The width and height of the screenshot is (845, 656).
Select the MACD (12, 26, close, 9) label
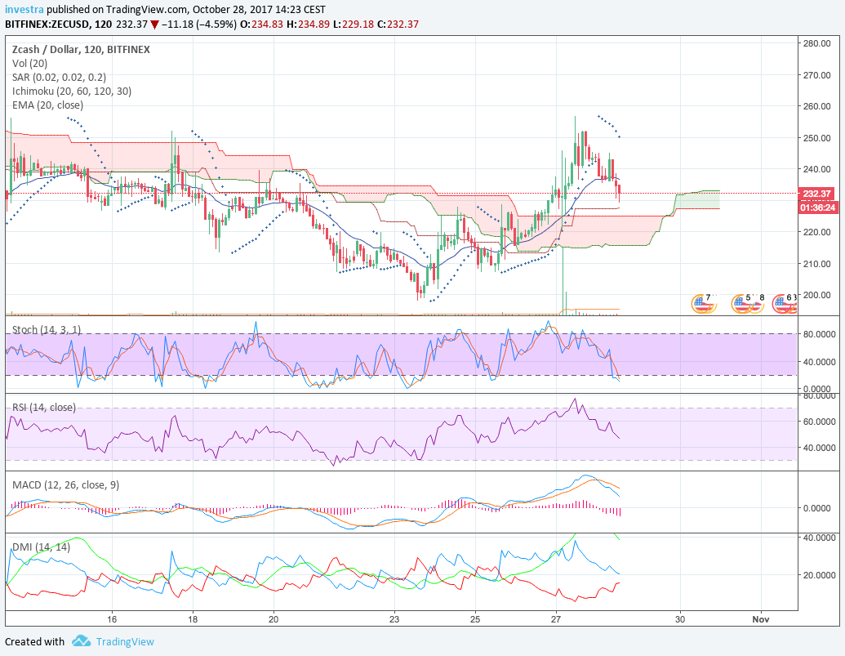click(66, 485)
